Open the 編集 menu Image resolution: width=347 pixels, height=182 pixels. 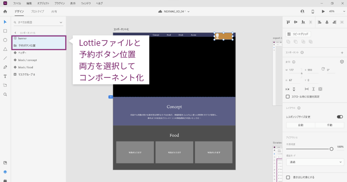[x=29, y=3]
